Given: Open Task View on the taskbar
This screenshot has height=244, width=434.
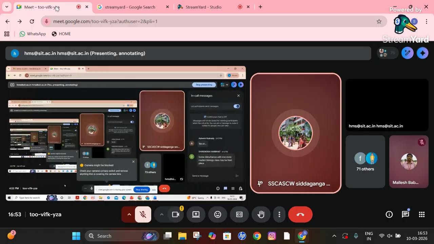Looking at the screenshot, I should [167, 236].
